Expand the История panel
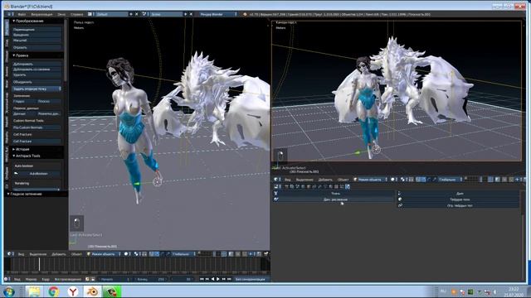This screenshot has width=531, height=298. click(x=21, y=149)
